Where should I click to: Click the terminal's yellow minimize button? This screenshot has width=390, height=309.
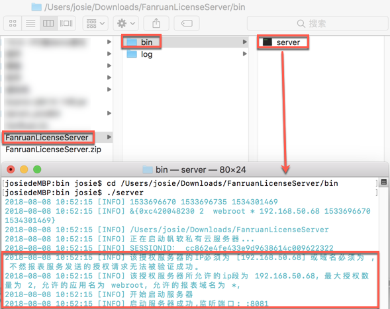pos(24,169)
